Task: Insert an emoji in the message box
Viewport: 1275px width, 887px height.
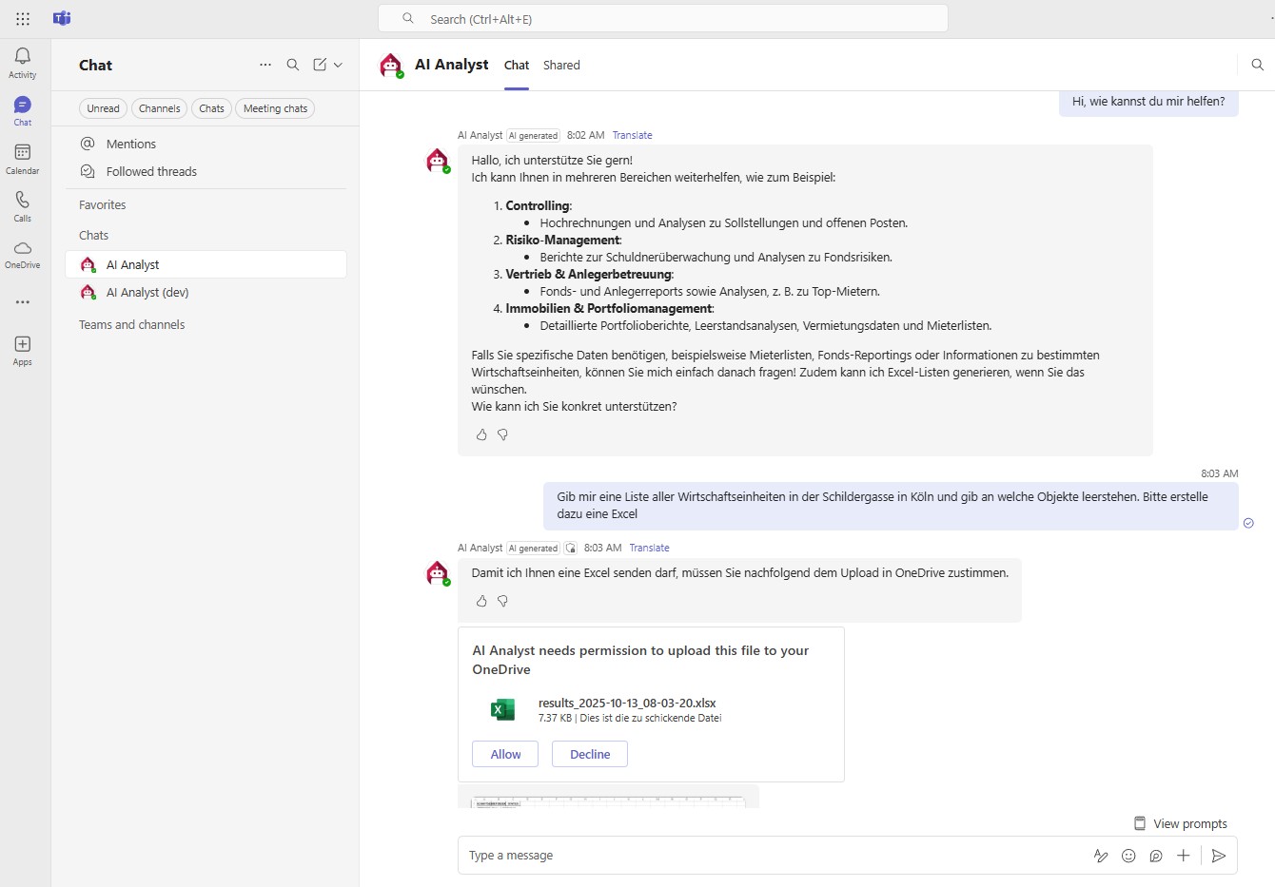Action: click(1128, 856)
